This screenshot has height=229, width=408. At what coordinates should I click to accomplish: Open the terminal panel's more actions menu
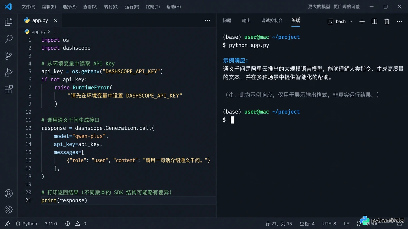click(399, 21)
